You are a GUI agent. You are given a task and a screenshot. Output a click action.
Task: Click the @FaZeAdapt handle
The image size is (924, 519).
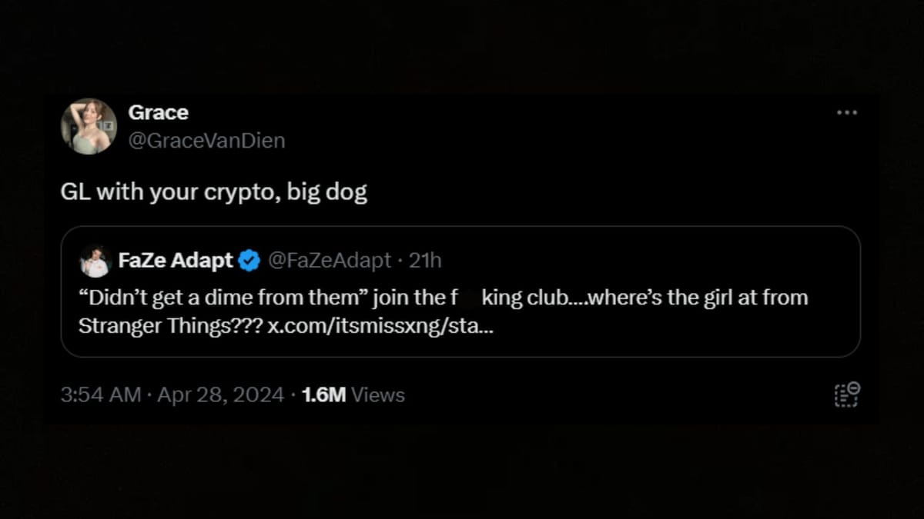click(329, 260)
